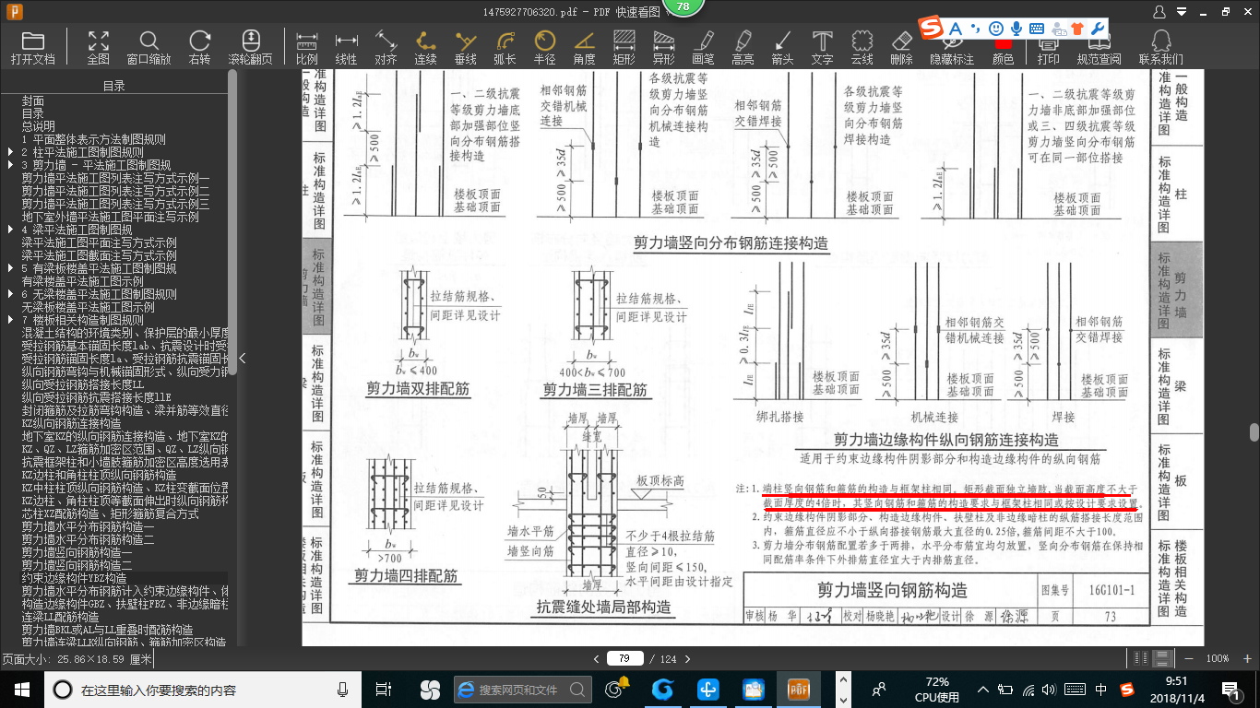The image size is (1260, 708).
Task: Select the 半径 radius tool
Action: [544, 47]
